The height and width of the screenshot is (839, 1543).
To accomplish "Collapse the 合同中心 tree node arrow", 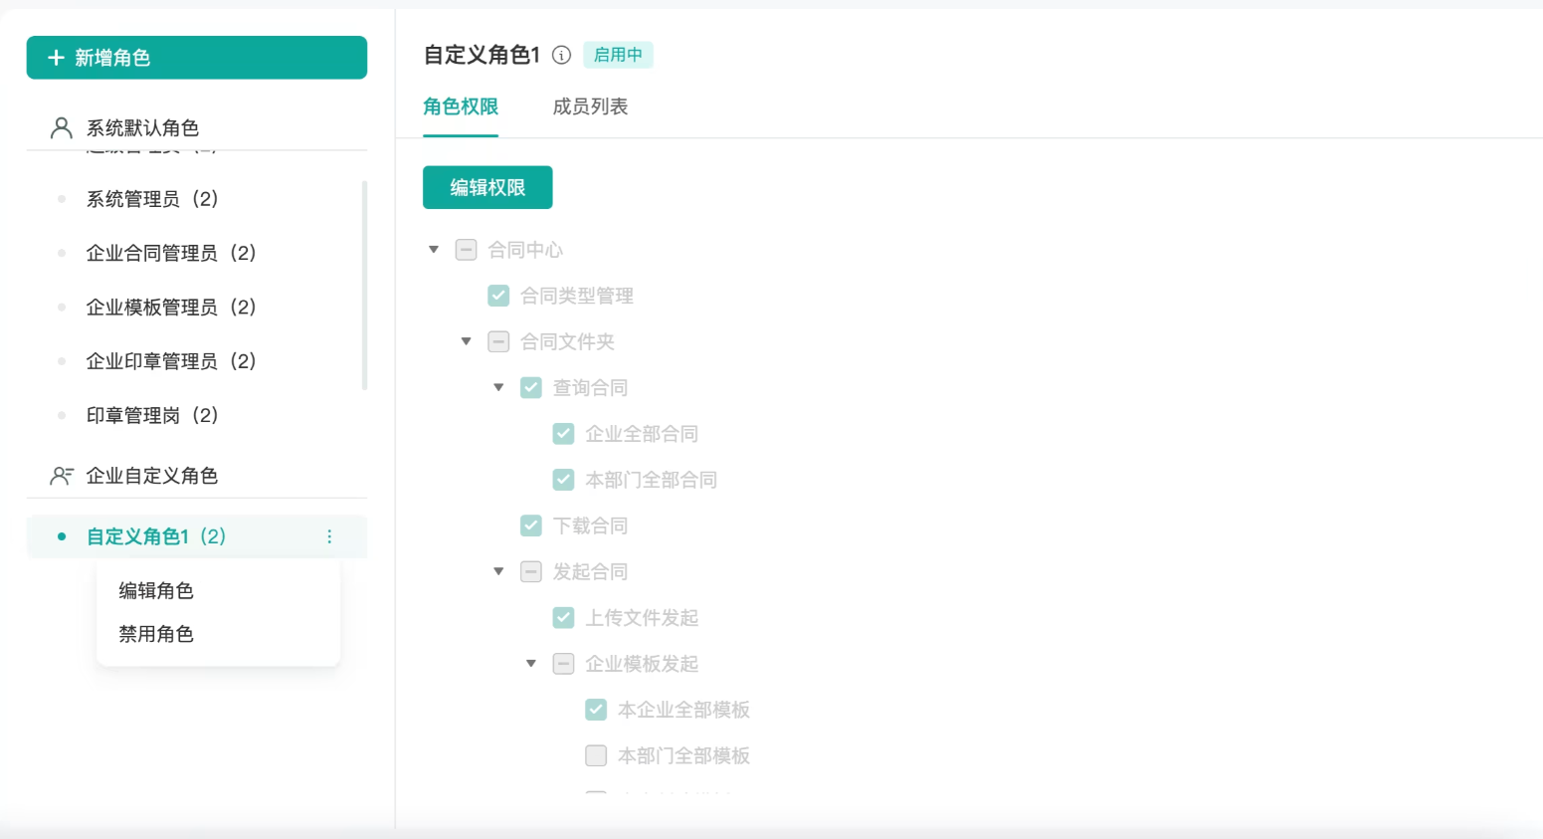I will [x=434, y=250].
